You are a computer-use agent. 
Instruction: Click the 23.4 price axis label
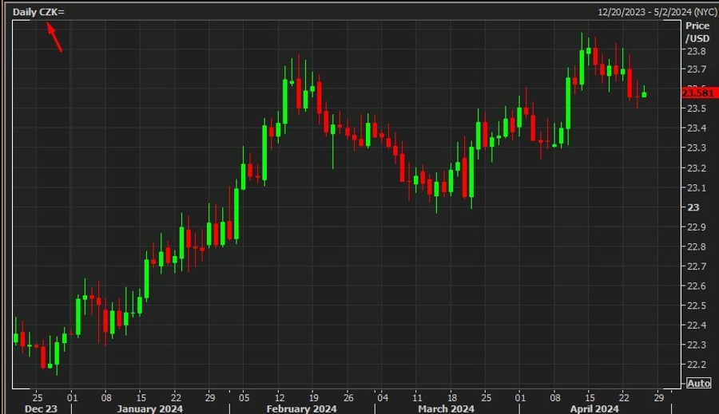(x=696, y=128)
